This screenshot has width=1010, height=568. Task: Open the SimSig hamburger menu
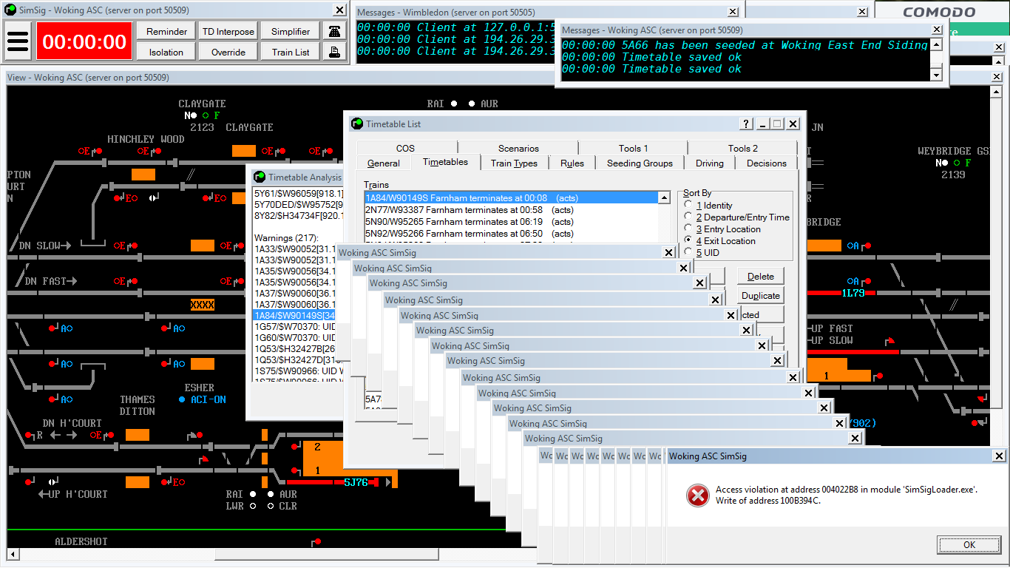coord(18,41)
